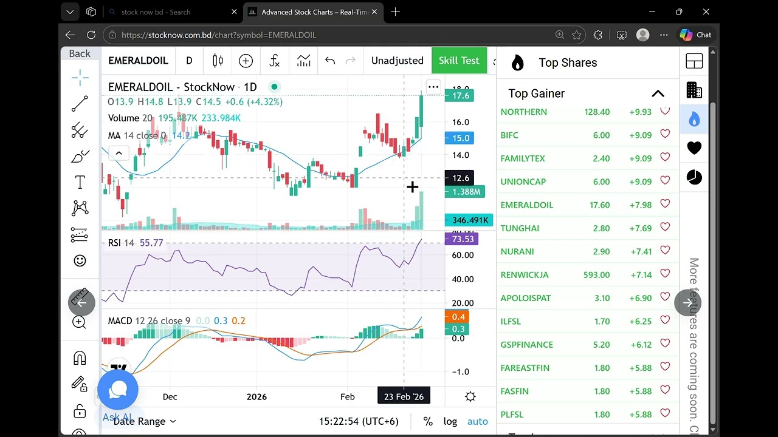The height and width of the screenshot is (437, 778).
Task: Collapse the chart legend with chevron
Action: coord(119,153)
